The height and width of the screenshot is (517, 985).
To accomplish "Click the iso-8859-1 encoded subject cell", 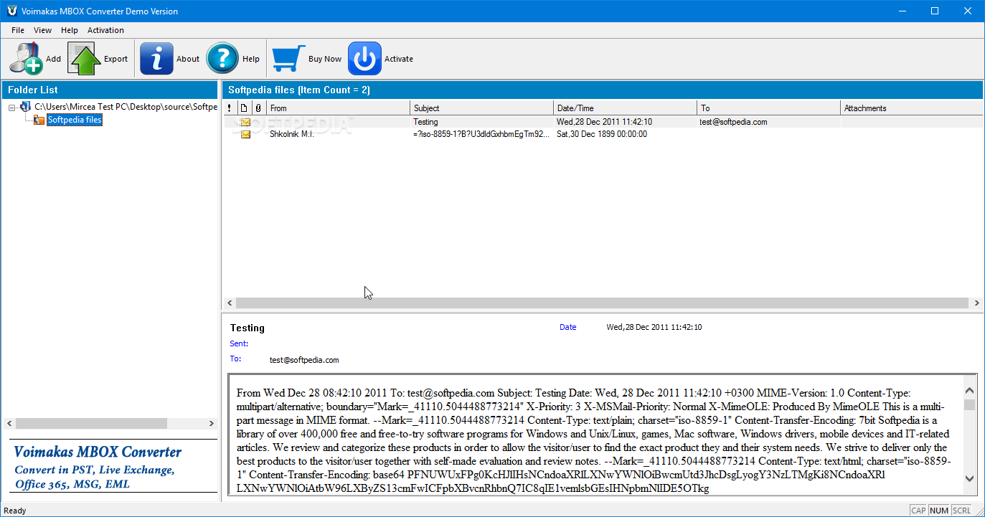I will pos(481,134).
